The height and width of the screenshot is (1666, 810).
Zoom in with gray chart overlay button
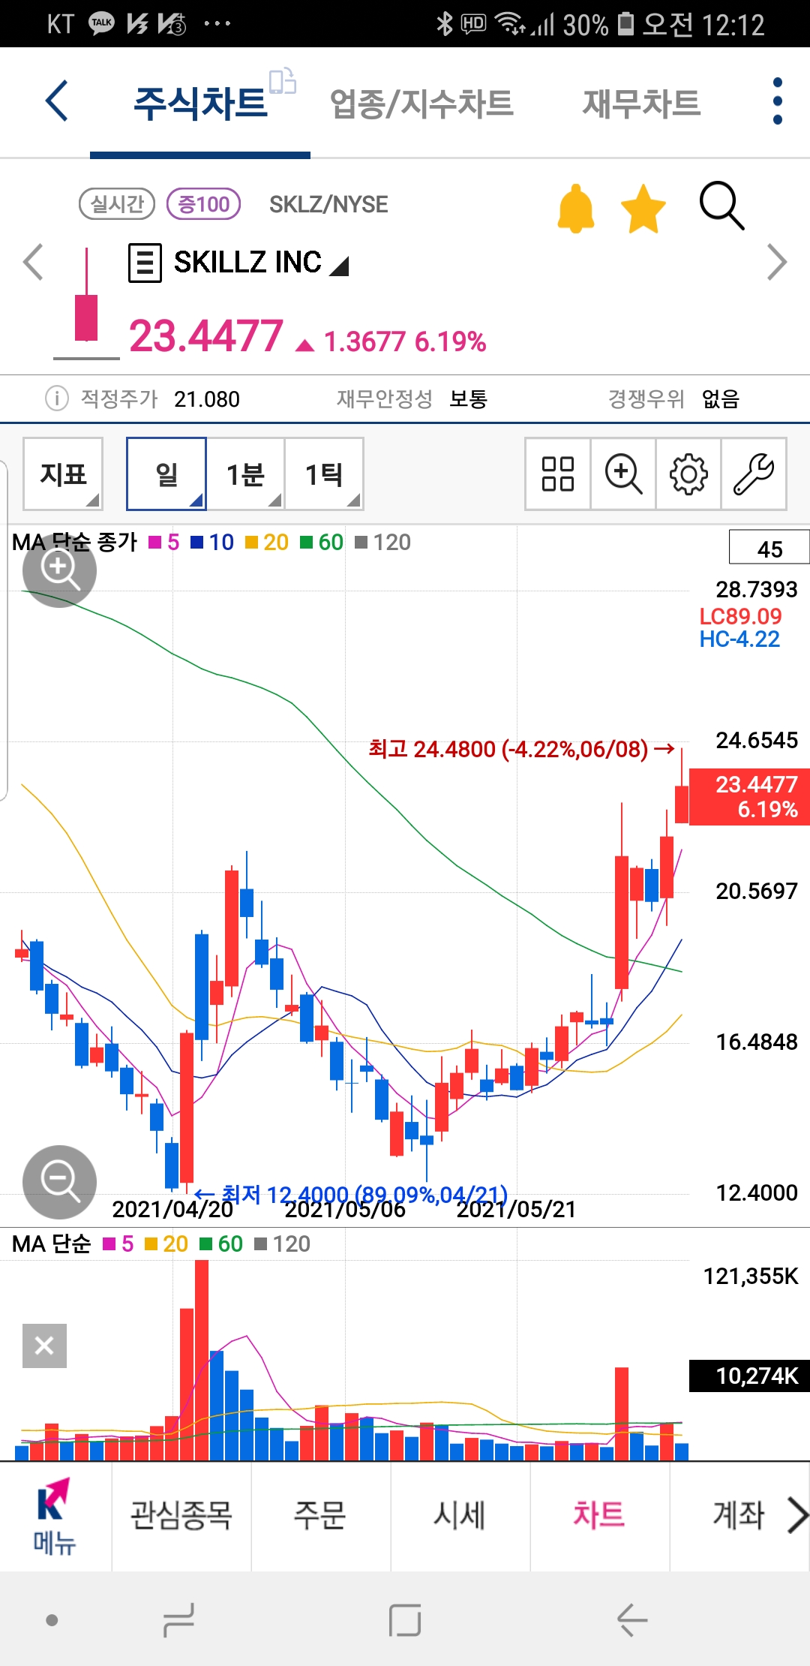(59, 570)
